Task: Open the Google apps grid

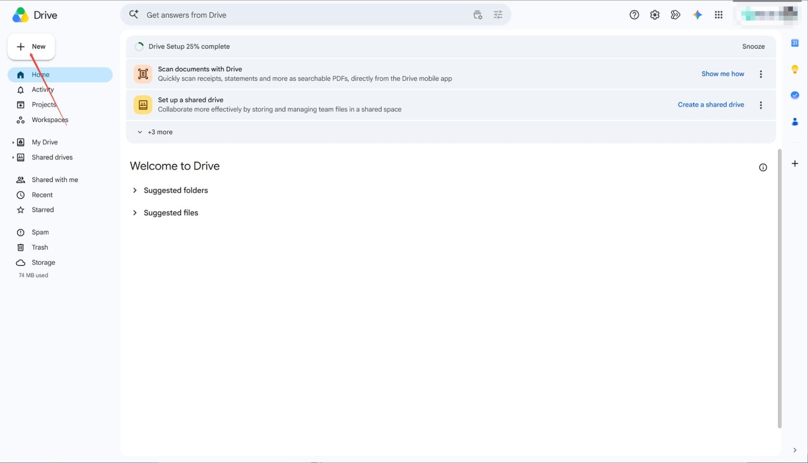Action: 719,15
